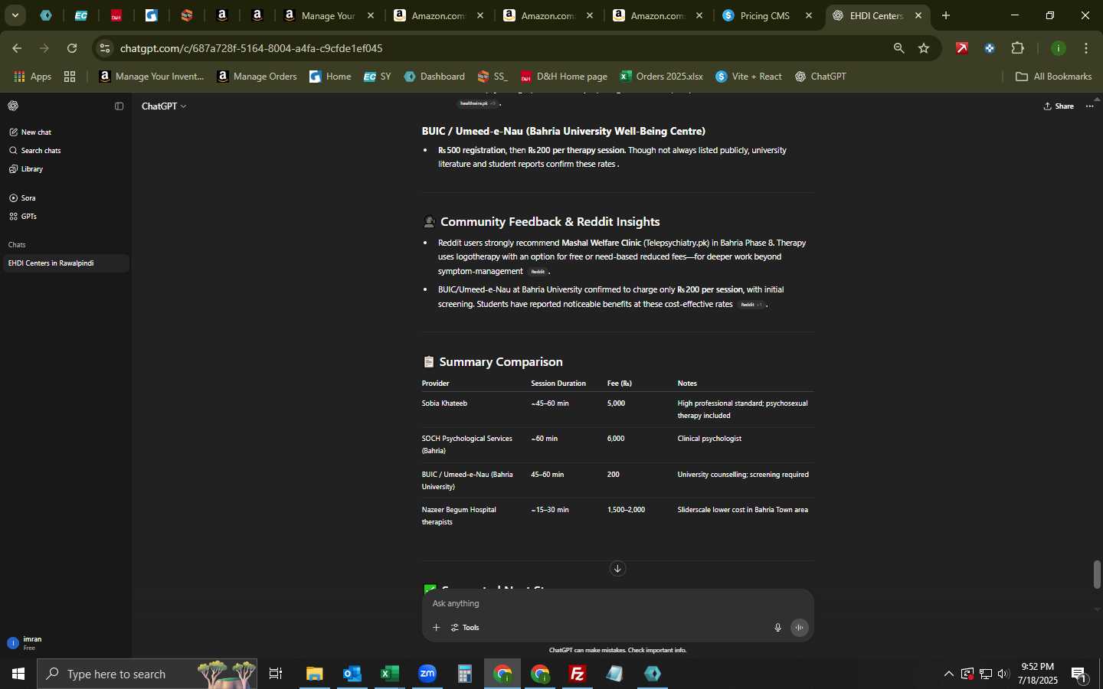The width and height of the screenshot is (1103, 689).
Task: Reload the current page
Action: [x=72, y=48]
